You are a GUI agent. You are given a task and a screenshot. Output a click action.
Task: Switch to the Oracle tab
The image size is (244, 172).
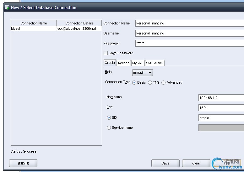[110, 63]
